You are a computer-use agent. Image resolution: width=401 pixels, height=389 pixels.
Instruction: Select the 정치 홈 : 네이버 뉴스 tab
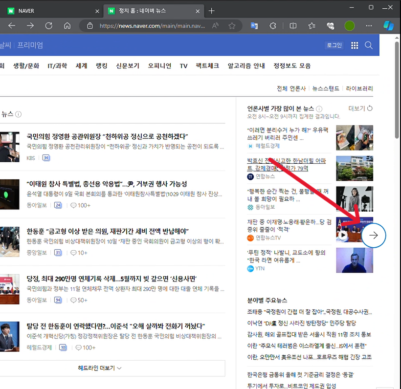click(154, 11)
